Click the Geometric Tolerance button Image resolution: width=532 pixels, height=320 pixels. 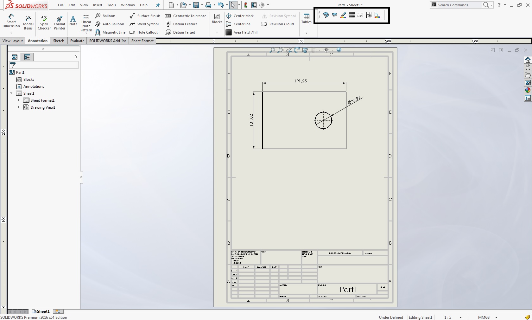click(x=186, y=16)
